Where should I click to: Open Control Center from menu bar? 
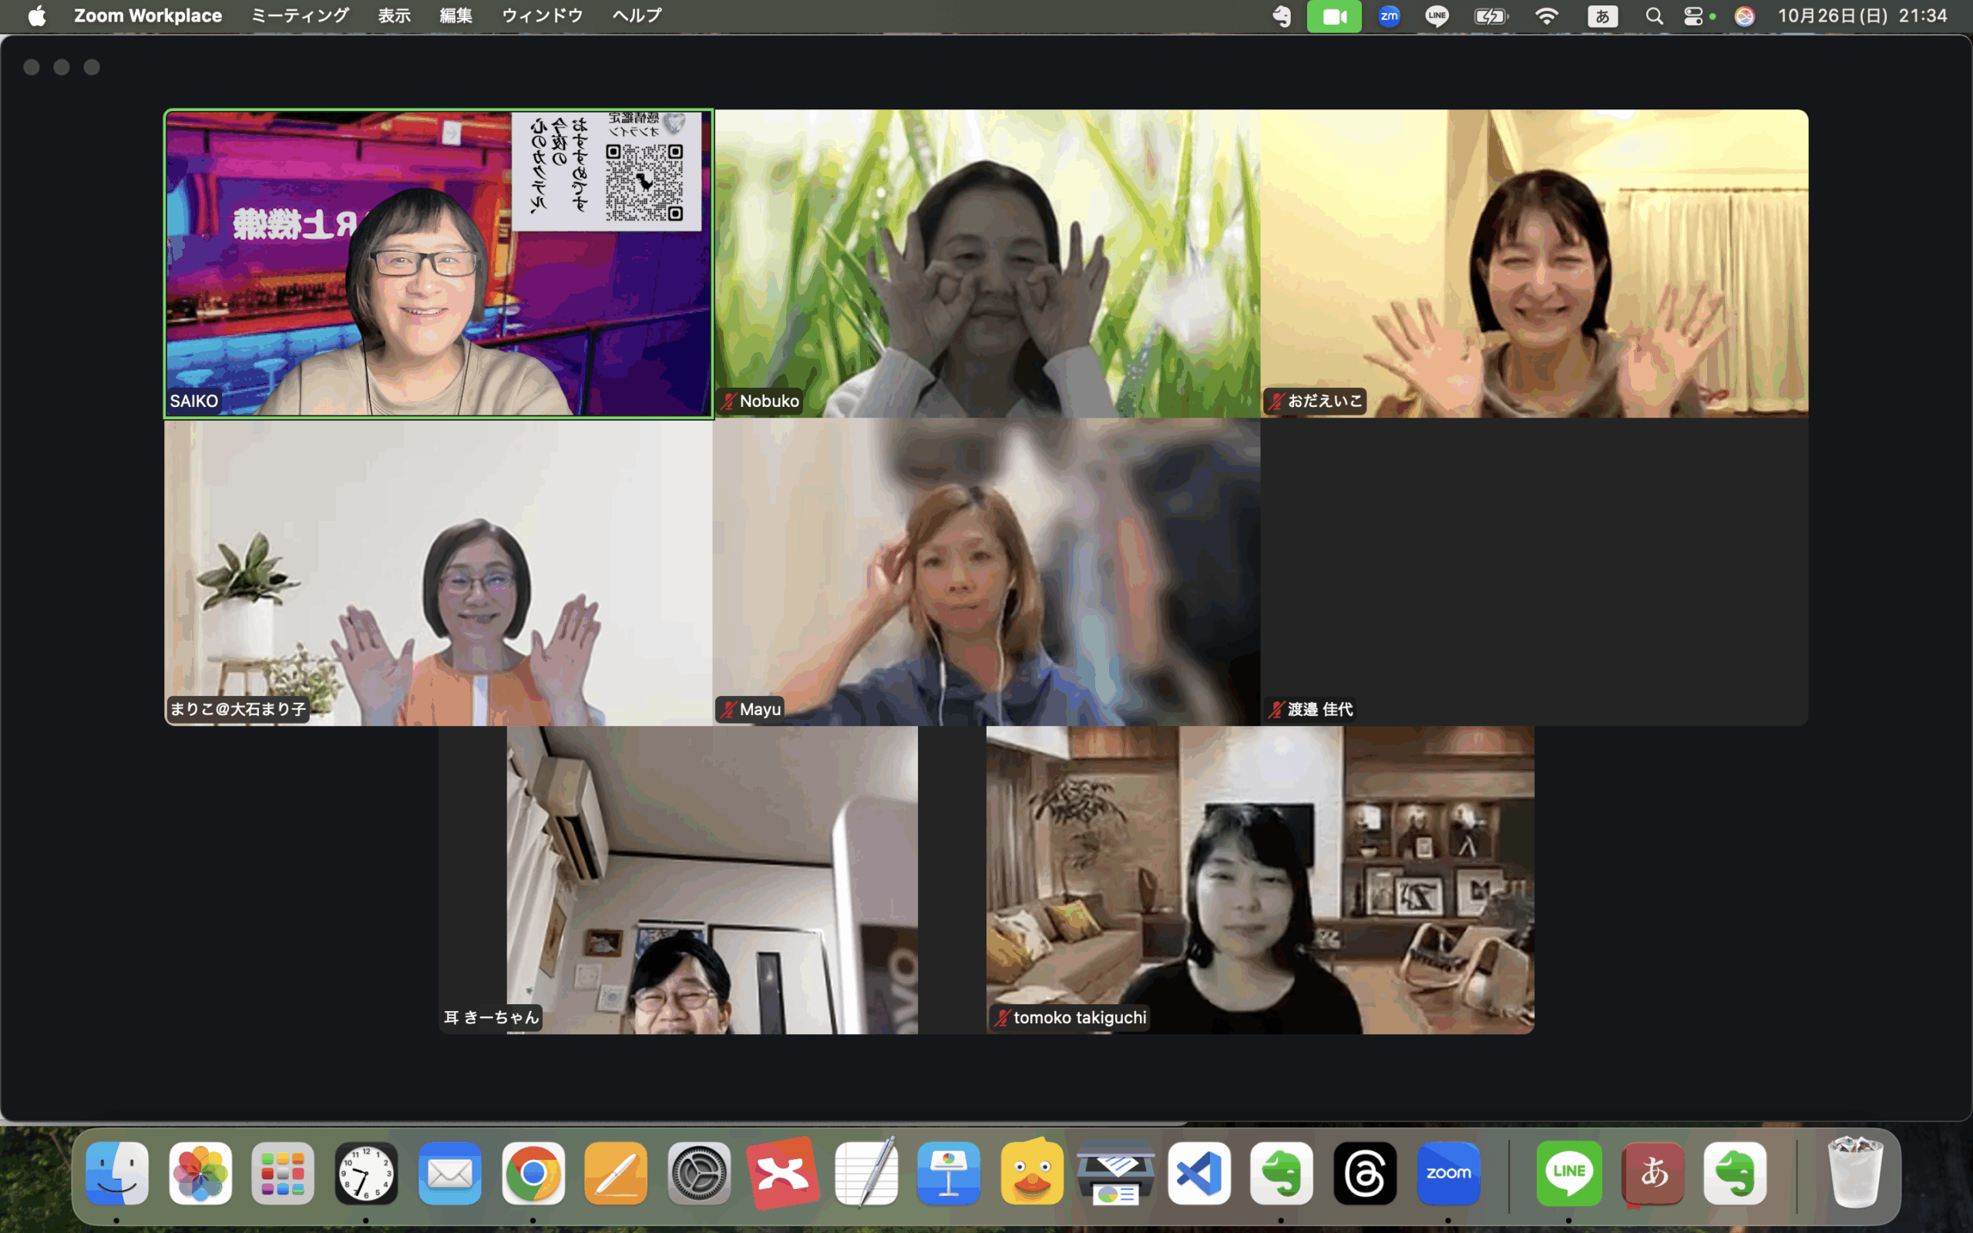pos(1693,16)
